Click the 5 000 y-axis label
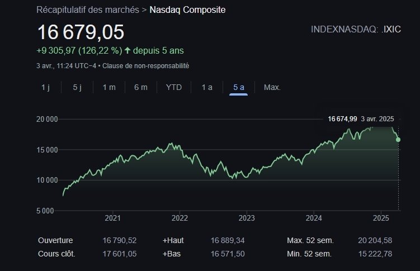420x271 pixels. 45,211
